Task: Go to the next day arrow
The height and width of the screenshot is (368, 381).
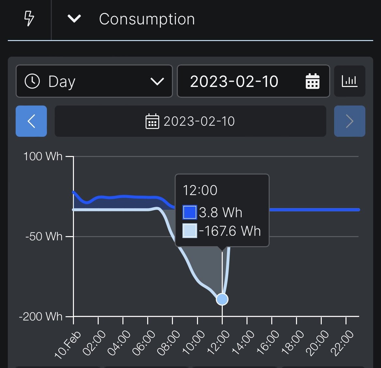Action: (x=350, y=121)
